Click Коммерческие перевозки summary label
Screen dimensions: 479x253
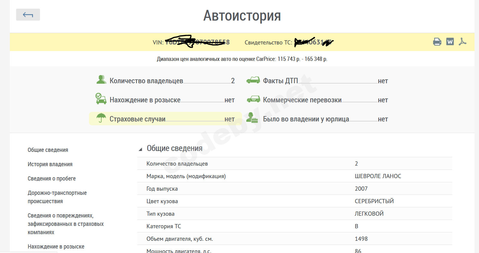coord(302,100)
